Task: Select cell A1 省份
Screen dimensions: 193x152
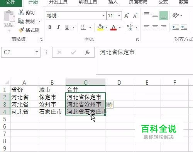Action: (24, 90)
